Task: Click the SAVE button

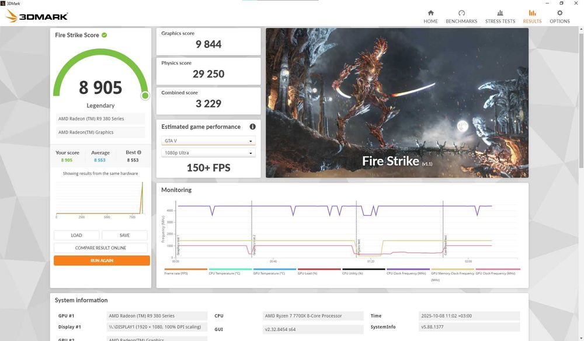Action: click(x=124, y=235)
